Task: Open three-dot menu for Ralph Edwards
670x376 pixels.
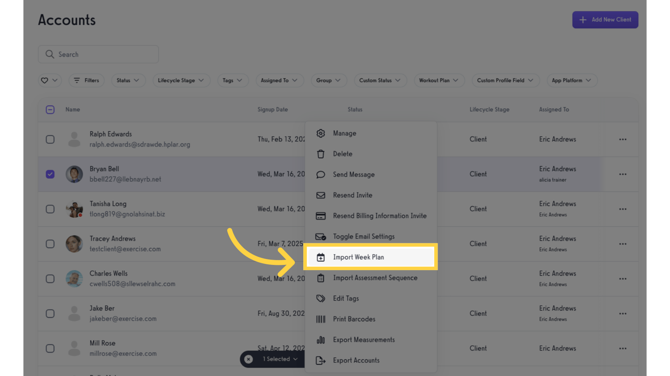Action: tap(622, 140)
